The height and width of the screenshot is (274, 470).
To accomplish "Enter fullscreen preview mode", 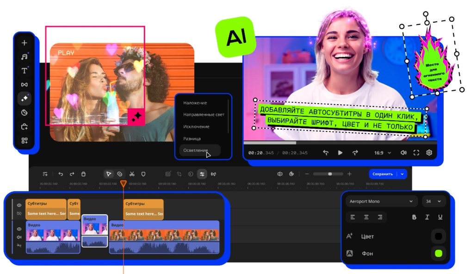I will (x=416, y=153).
